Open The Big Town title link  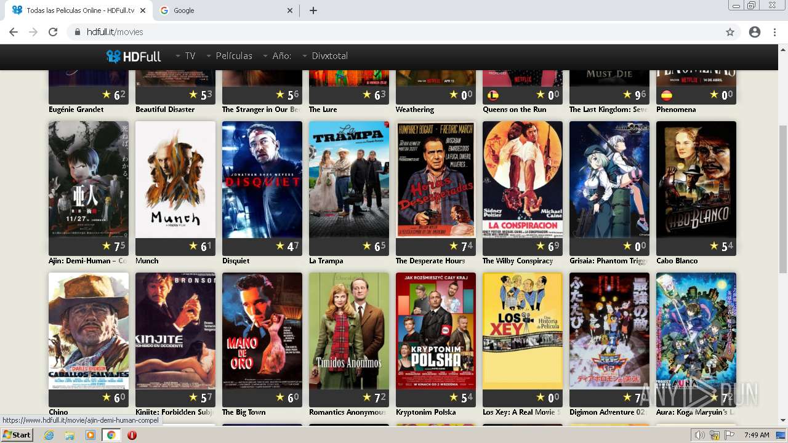(244, 412)
